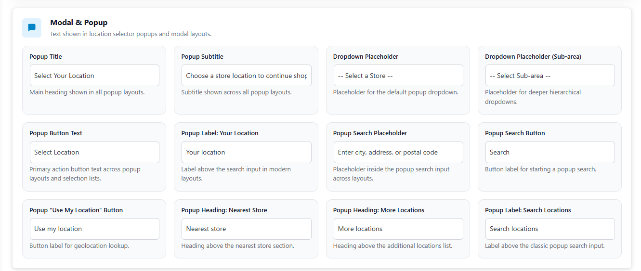This screenshot has height=271, width=641.
Task: Click 'Placeholder for the default popup dropdown.' description
Action: (x=396, y=92)
